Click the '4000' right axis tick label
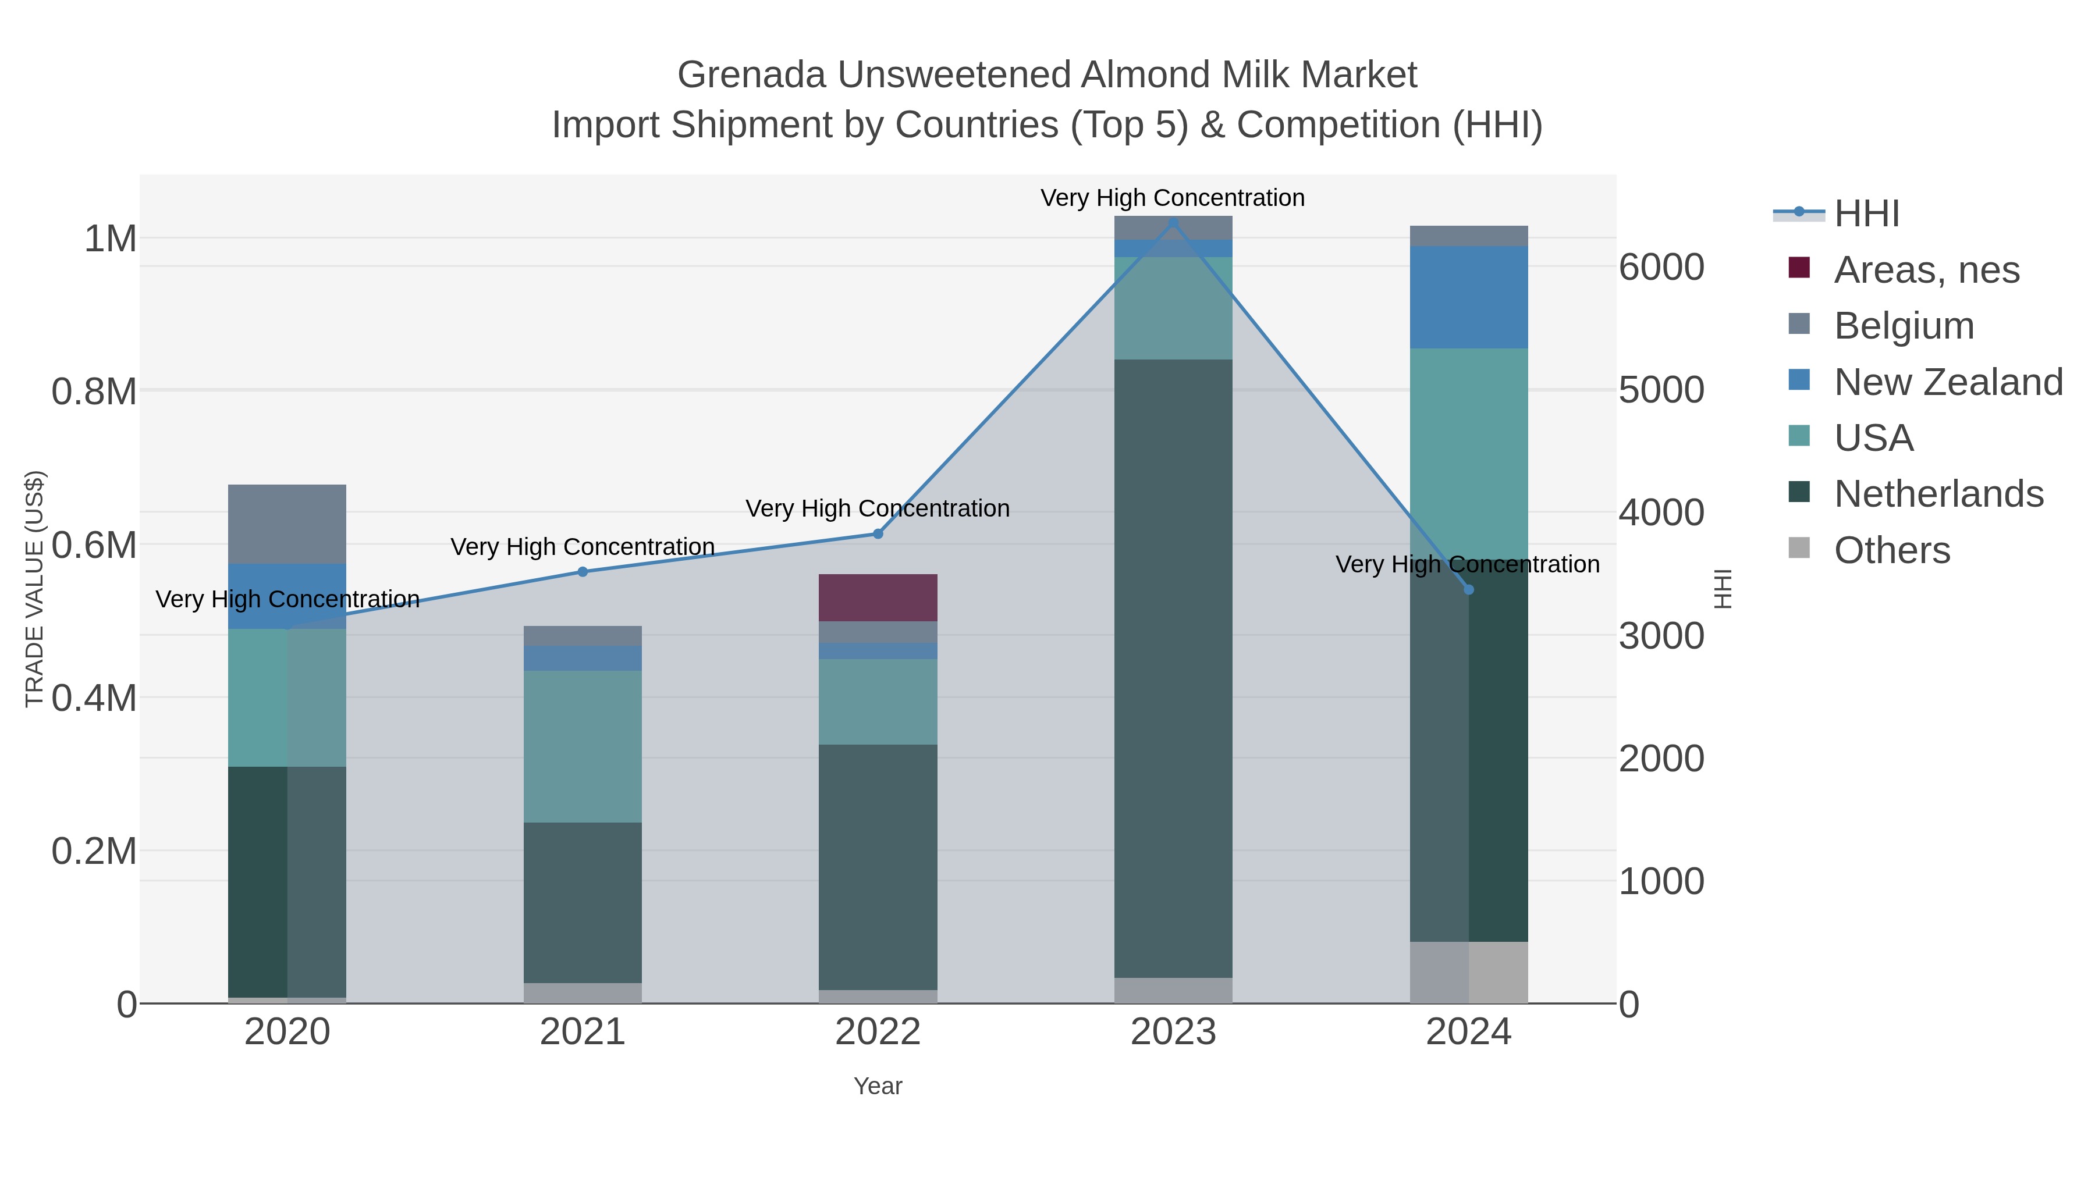This screenshot has width=2095, height=1178. click(1661, 513)
